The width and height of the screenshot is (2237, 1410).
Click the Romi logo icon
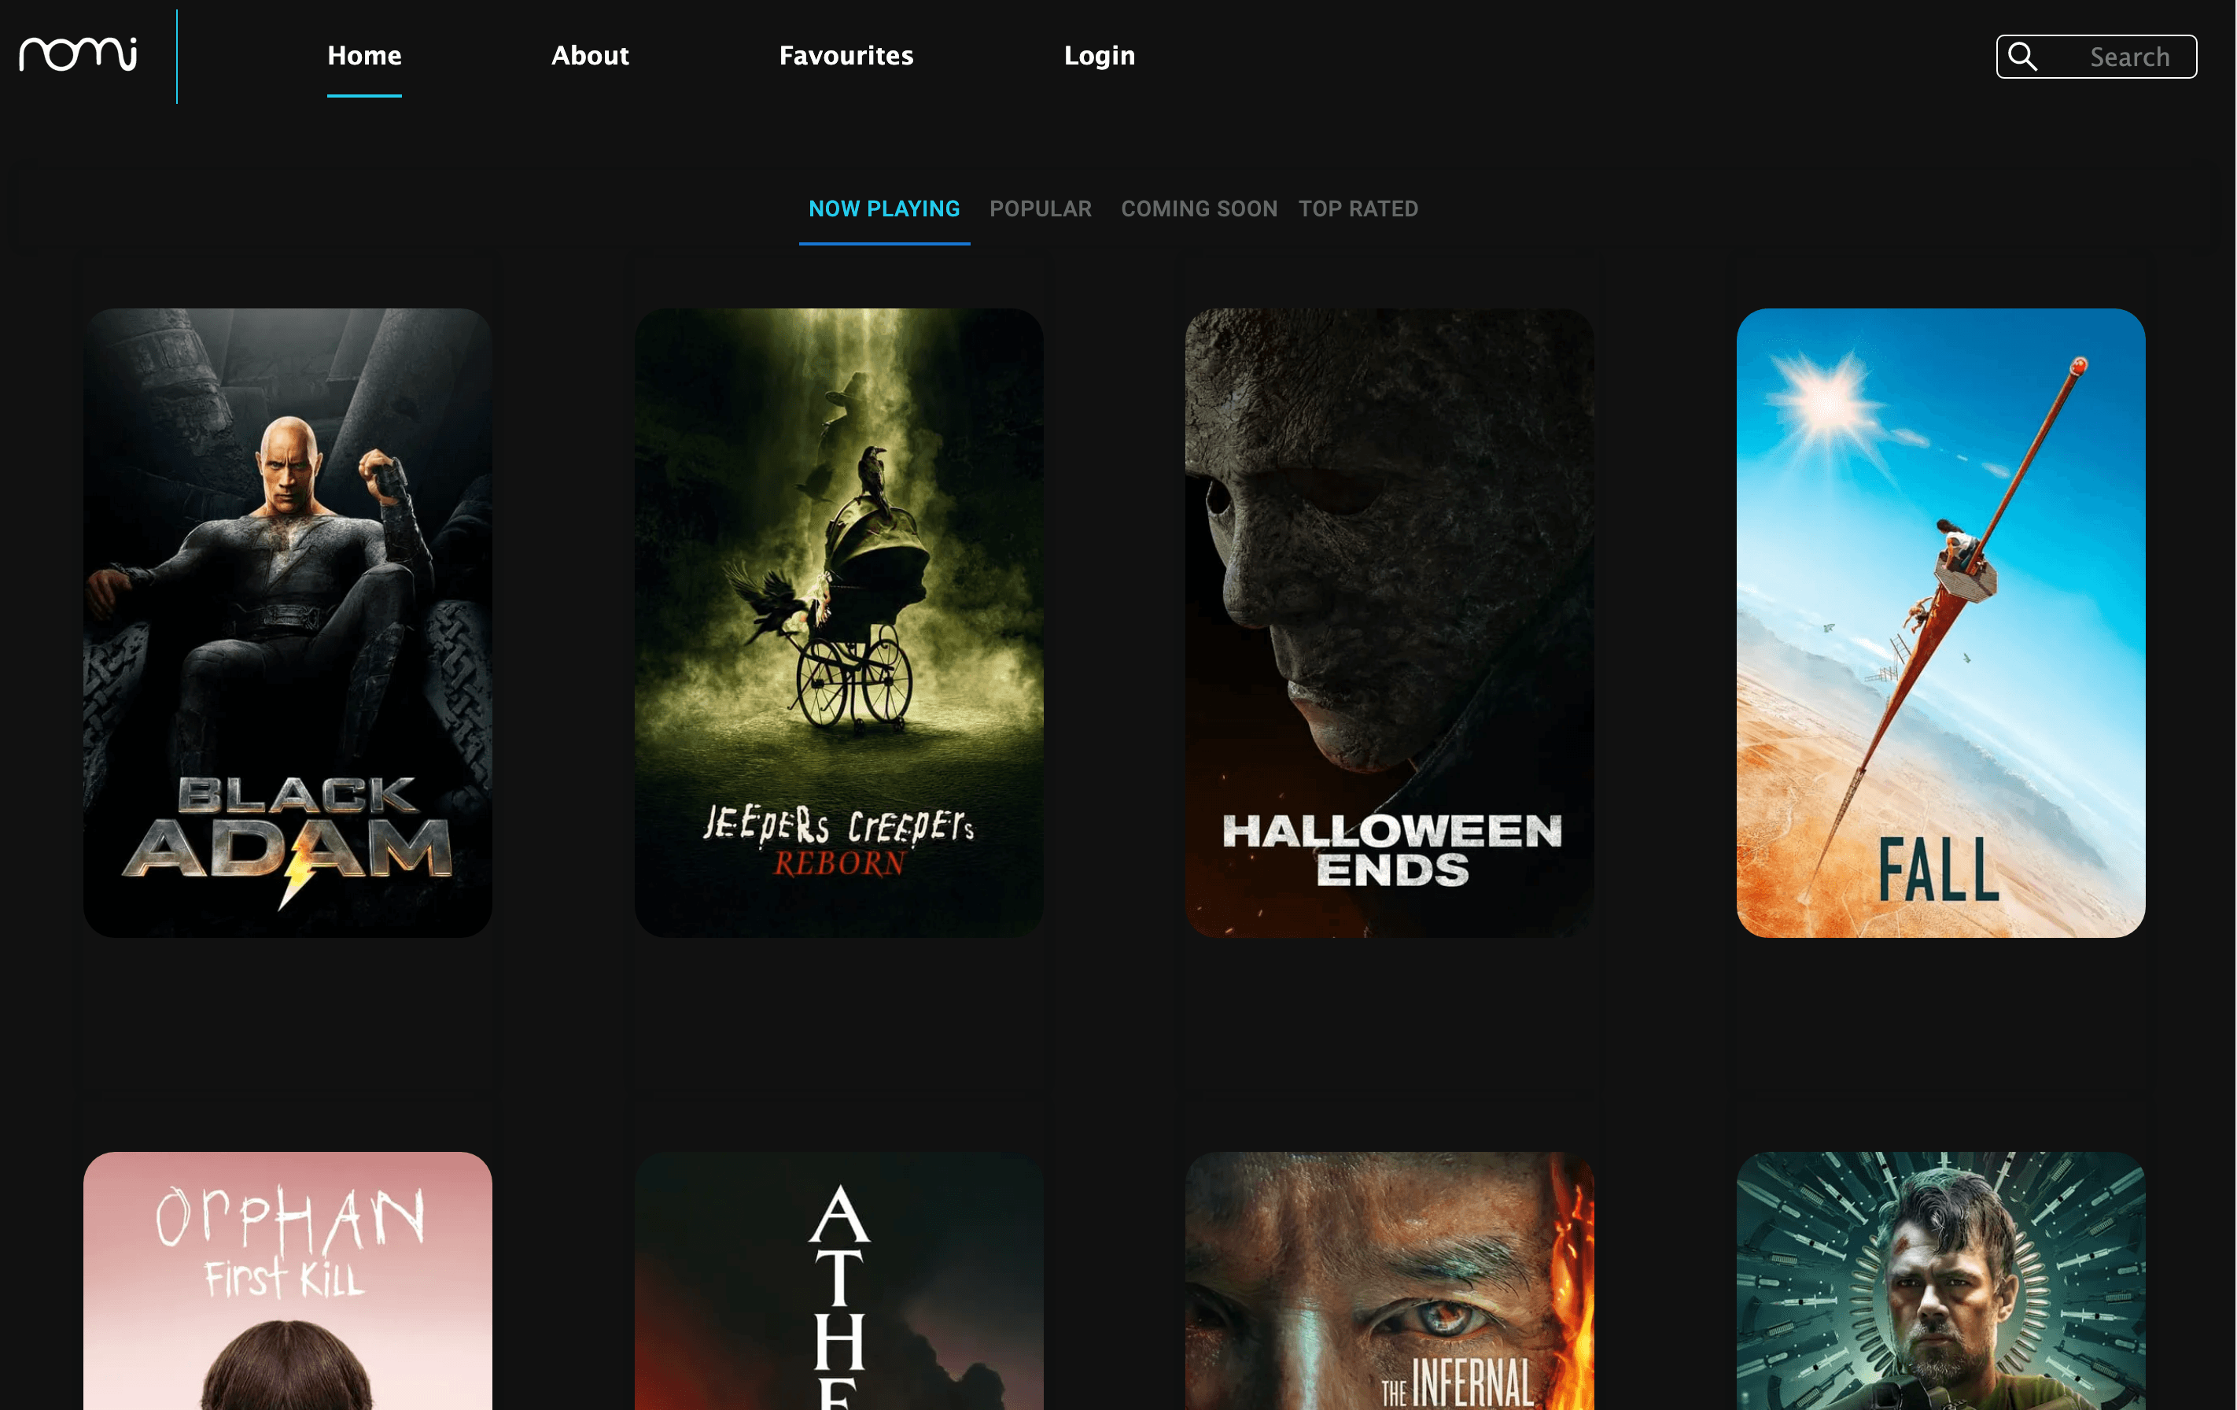pos(76,52)
